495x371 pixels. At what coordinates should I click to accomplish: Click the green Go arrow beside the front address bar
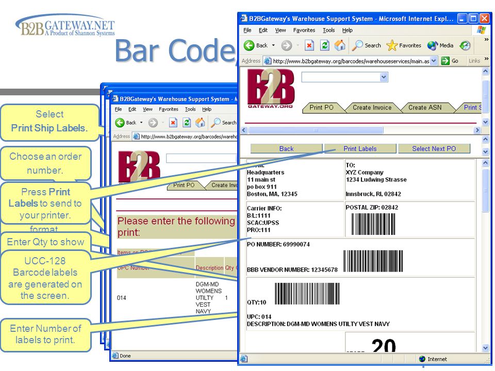[x=445, y=61]
